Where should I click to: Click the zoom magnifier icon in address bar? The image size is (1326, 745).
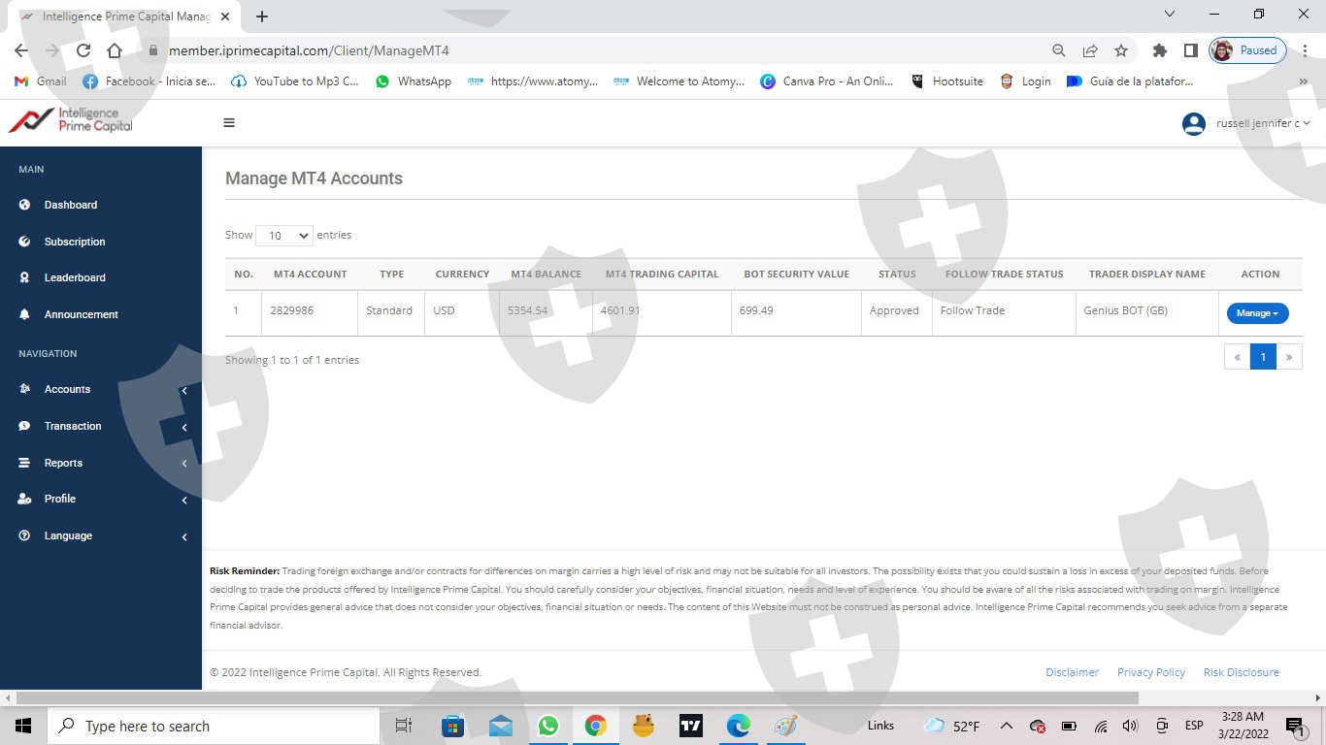(x=1059, y=50)
